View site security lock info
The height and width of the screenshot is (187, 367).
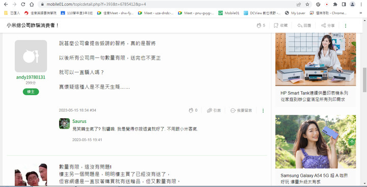pyautogui.click(x=42, y=4)
